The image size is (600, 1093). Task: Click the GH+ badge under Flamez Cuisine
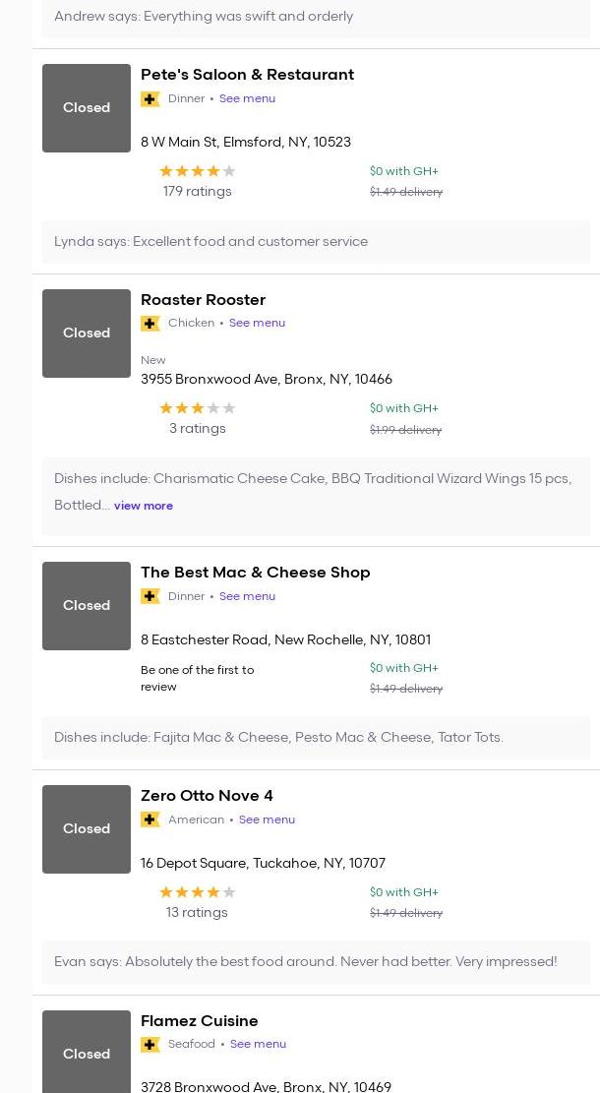(x=150, y=1045)
